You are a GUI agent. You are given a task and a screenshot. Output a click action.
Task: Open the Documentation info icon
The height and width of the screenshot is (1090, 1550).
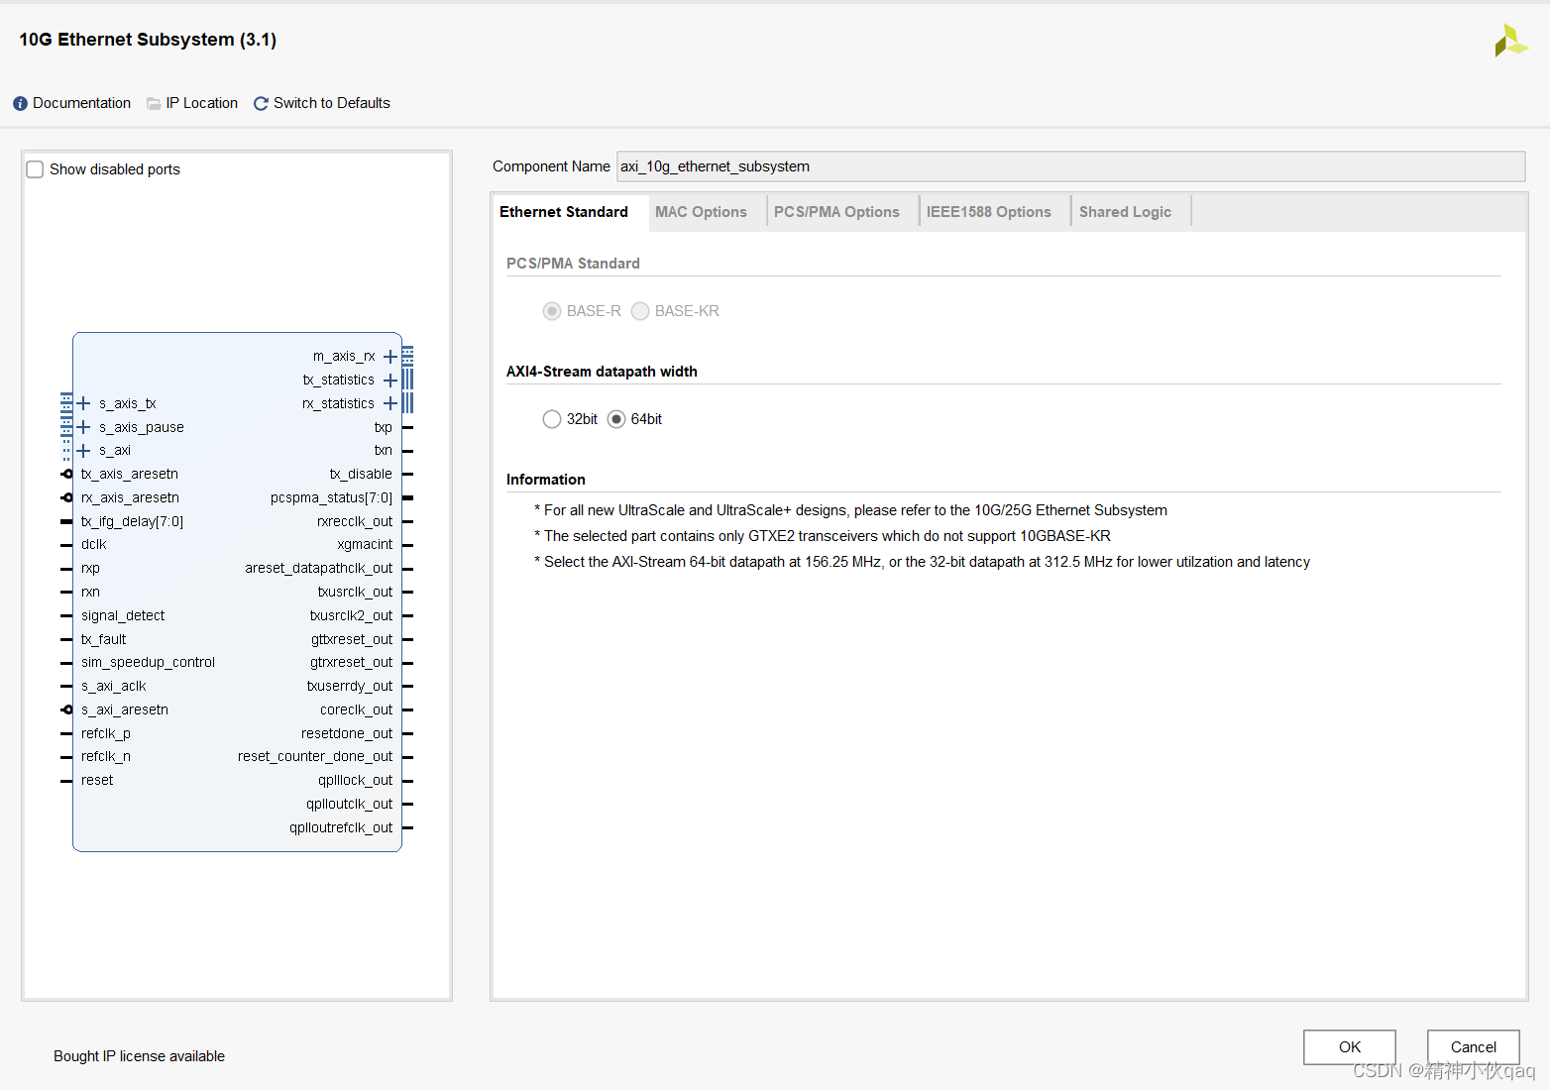click(20, 104)
